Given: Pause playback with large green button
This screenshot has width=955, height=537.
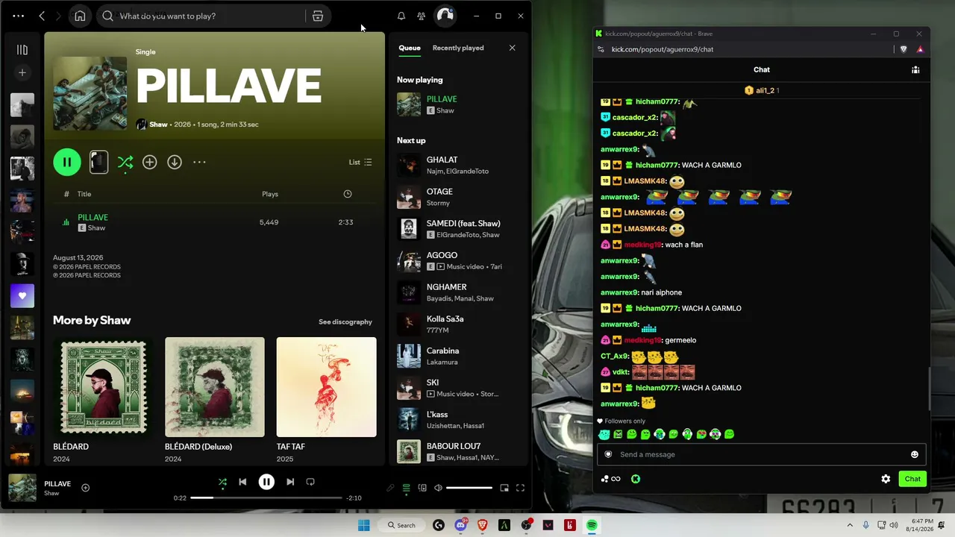Looking at the screenshot, I should pos(67,162).
